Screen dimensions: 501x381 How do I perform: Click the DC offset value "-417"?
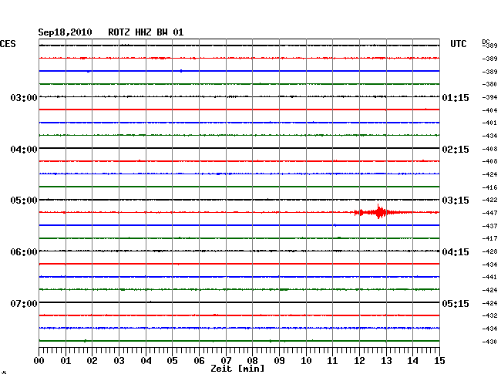489,238
